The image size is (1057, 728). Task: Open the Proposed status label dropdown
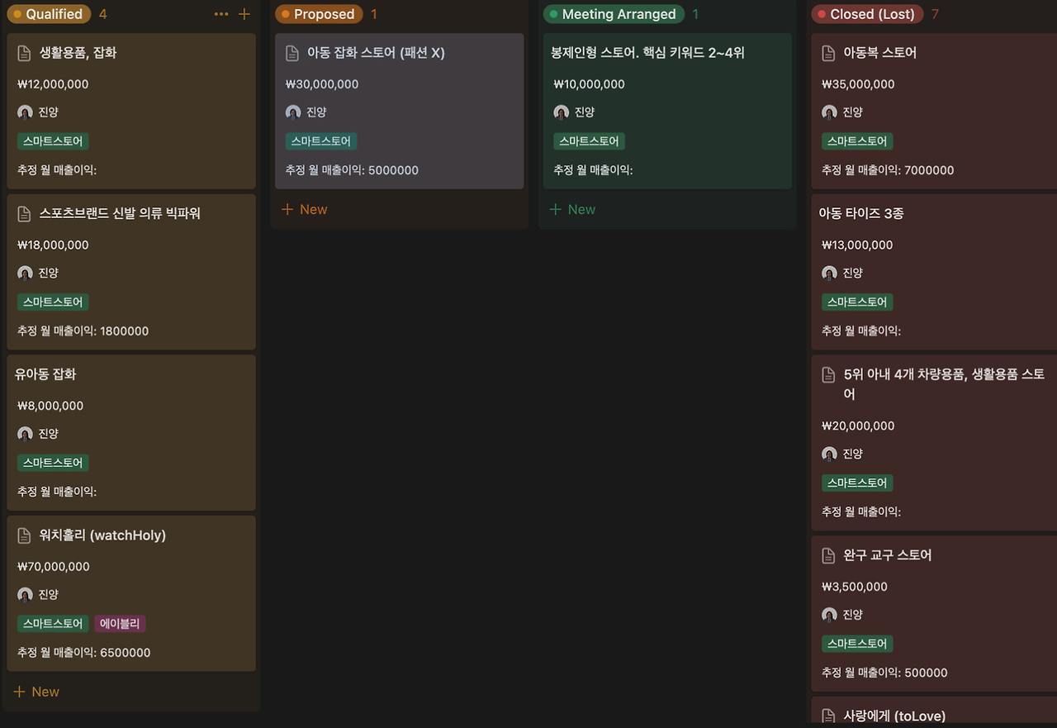[318, 14]
